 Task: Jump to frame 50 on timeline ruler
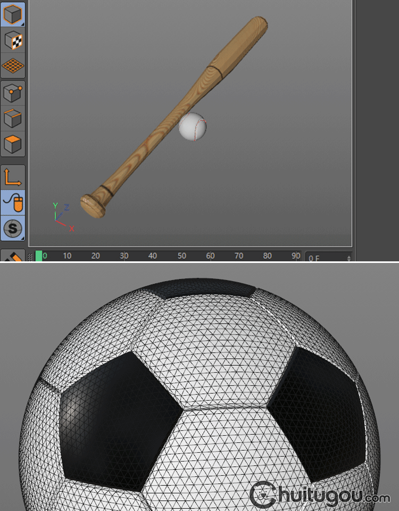(182, 256)
